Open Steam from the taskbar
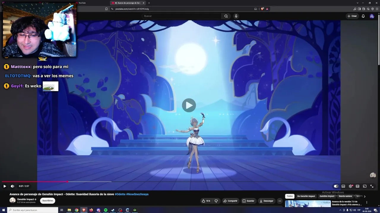This screenshot has width=380, height=213. tap(113, 210)
